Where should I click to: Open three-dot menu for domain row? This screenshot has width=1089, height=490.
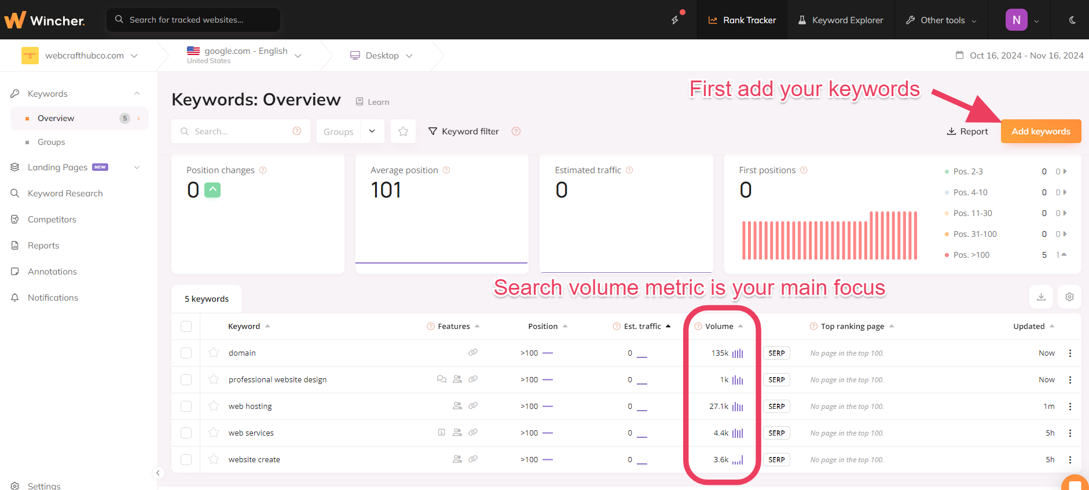click(x=1070, y=353)
